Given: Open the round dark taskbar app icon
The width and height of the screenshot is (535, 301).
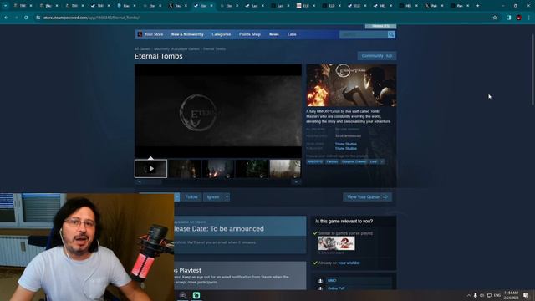Looking at the screenshot, I should [x=182, y=295].
